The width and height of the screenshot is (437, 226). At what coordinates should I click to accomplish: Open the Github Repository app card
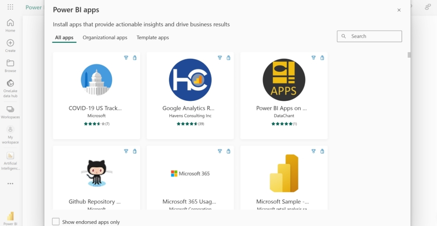click(96, 177)
